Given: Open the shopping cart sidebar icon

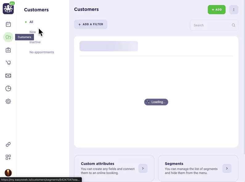Looking at the screenshot, I should click(x=8, y=63).
